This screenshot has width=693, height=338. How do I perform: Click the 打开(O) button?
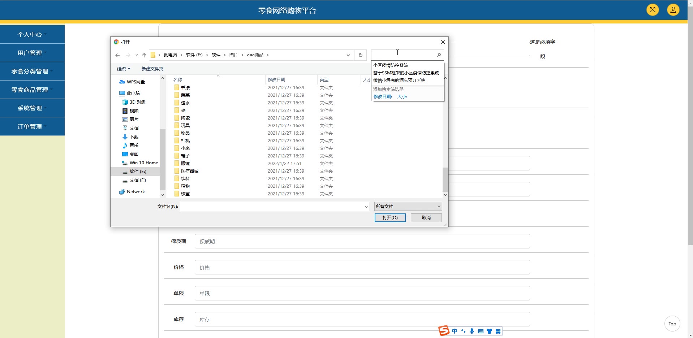(390, 218)
